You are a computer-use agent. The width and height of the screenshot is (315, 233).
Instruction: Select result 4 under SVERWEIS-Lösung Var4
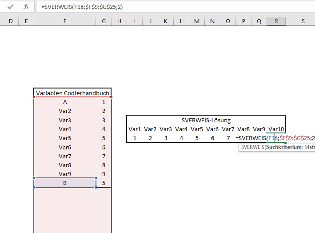[x=181, y=138]
